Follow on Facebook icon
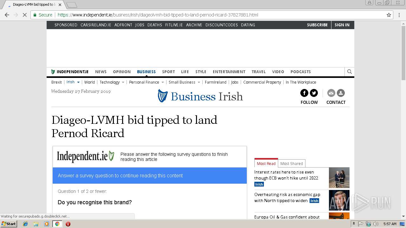The height and width of the screenshot is (228, 406). coord(304,93)
